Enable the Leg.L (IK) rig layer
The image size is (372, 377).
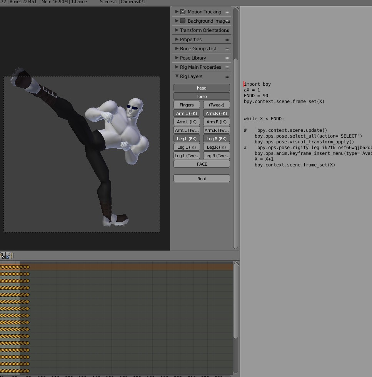tap(187, 147)
